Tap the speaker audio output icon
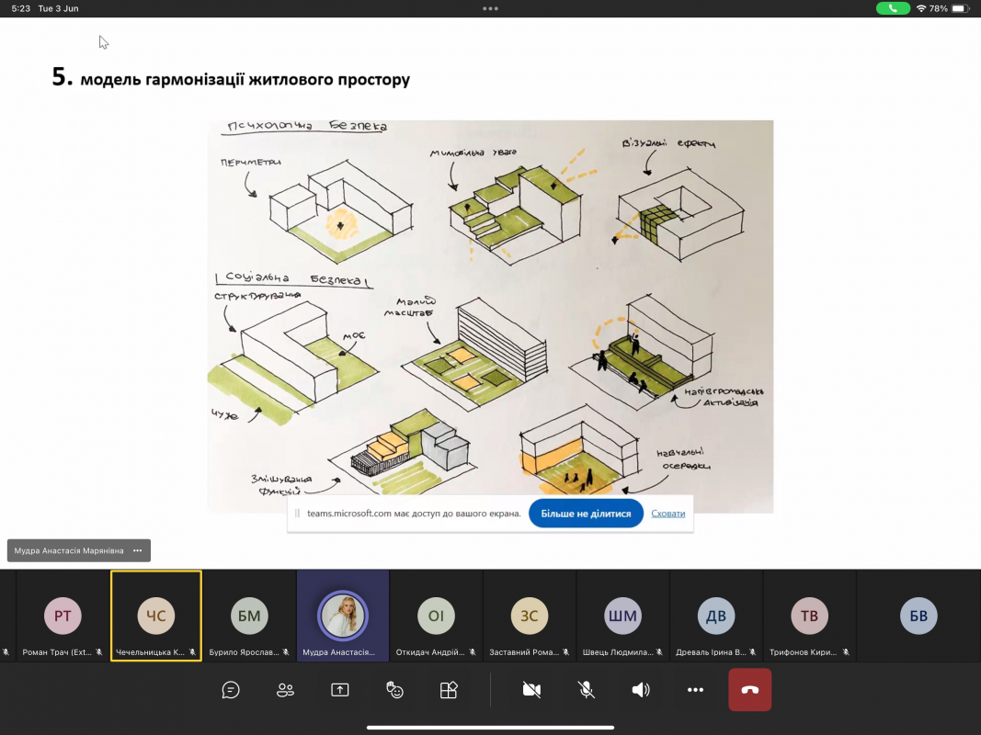Viewport: 981px width, 735px height. click(x=641, y=690)
